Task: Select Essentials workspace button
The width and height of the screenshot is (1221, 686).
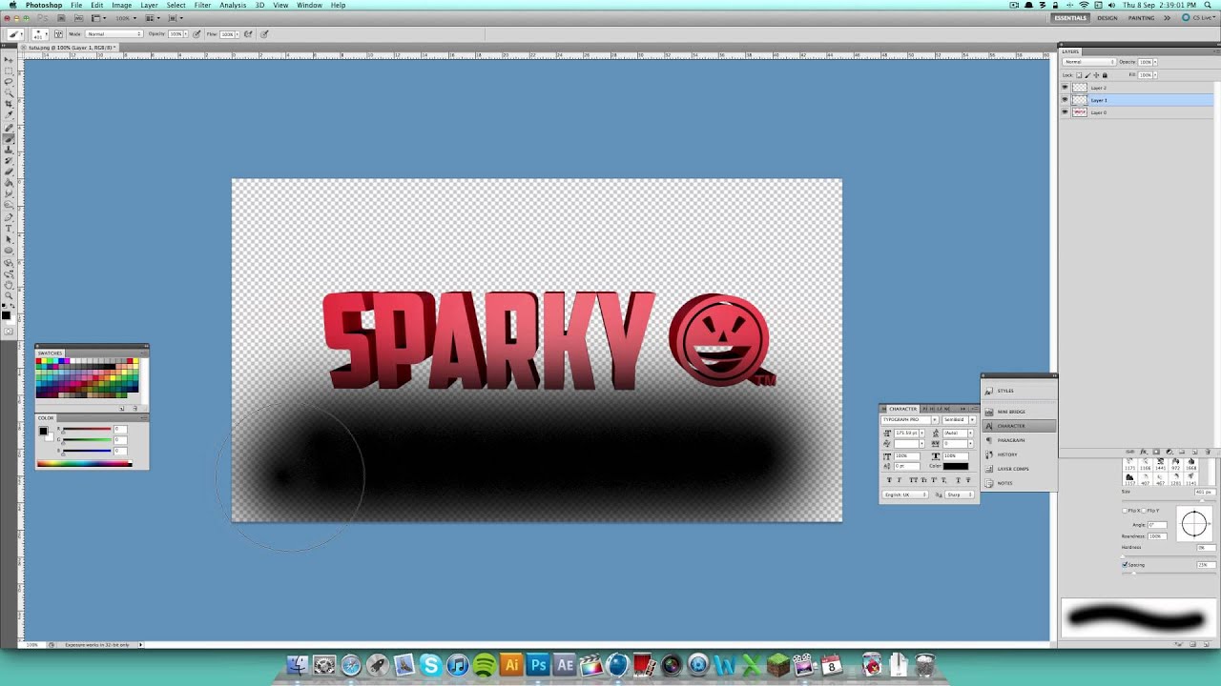Action: (1070, 18)
